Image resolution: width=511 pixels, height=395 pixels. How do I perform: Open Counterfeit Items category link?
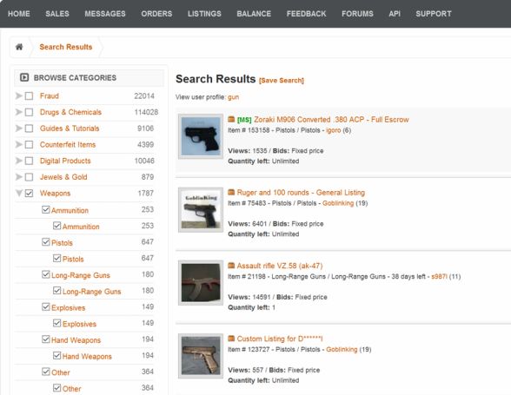[x=68, y=145]
